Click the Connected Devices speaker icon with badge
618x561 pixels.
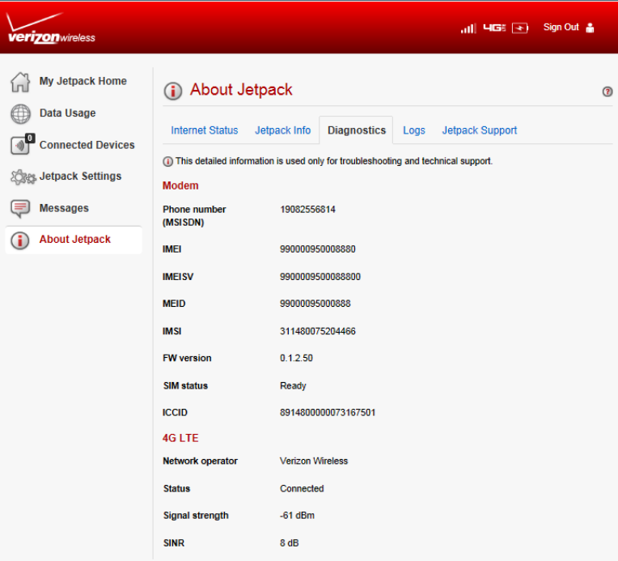coord(22,144)
